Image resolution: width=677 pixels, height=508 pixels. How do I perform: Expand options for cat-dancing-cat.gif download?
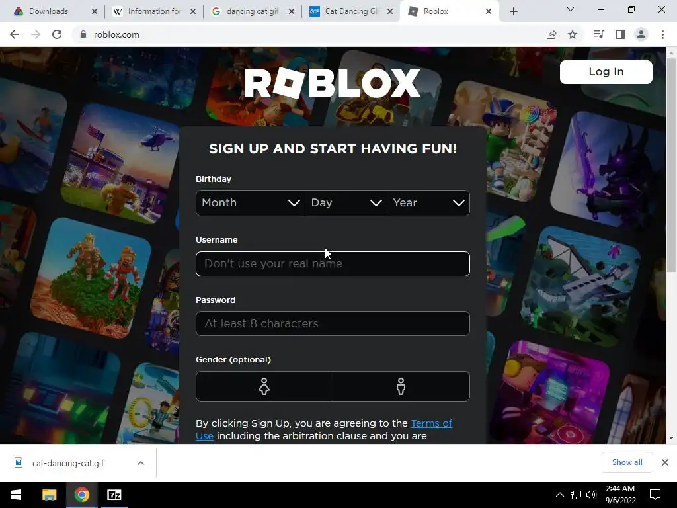[141, 463]
